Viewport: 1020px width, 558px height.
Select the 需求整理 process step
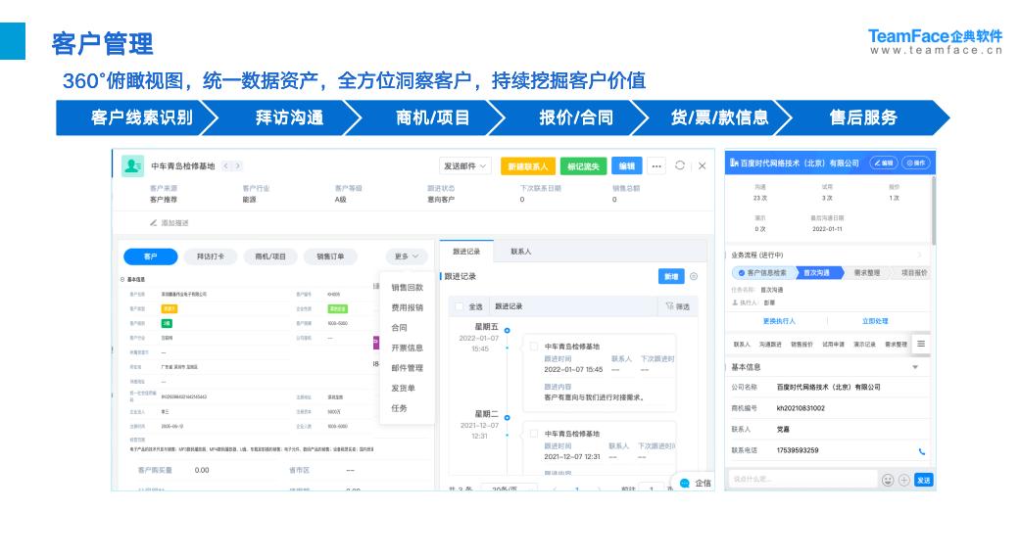click(x=866, y=273)
